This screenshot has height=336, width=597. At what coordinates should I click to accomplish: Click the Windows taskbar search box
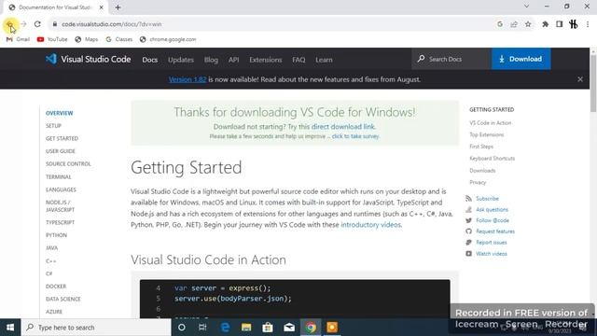pos(96,328)
